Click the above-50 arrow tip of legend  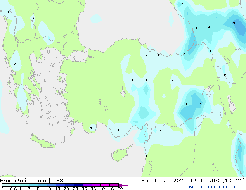pyautogui.click(x=123, y=185)
